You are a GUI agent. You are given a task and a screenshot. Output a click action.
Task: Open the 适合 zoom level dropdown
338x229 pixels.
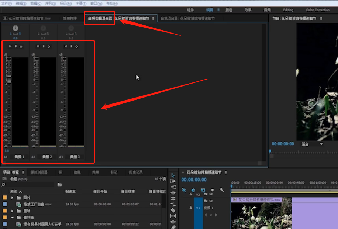pos(312,144)
